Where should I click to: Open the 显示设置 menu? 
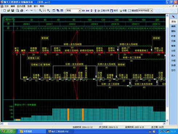[21, 6]
